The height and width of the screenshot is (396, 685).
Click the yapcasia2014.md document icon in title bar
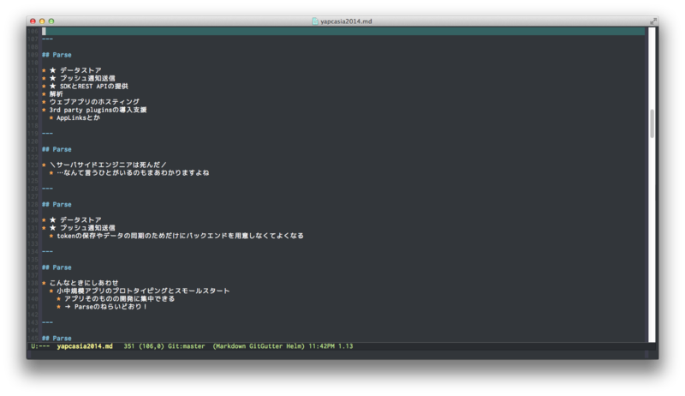(315, 21)
